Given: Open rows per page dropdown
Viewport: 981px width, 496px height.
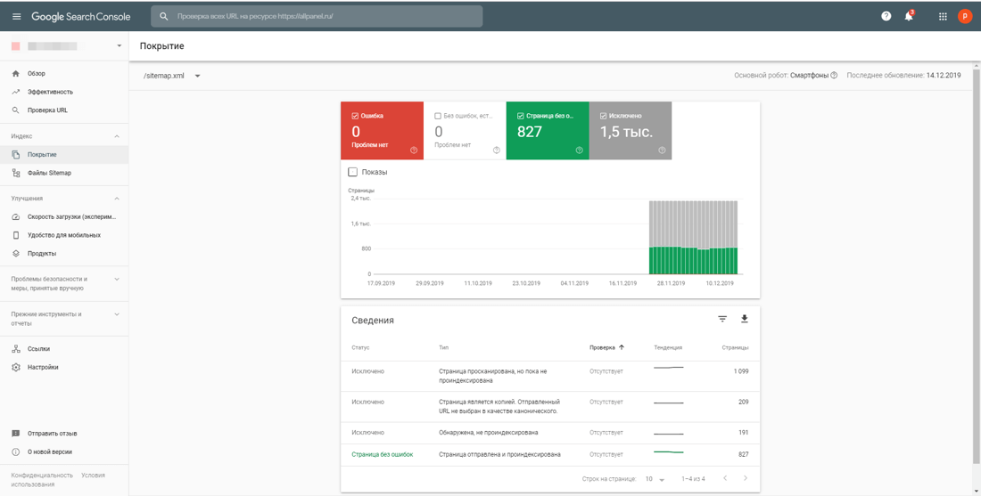Looking at the screenshot, I should tap(655, 479).
